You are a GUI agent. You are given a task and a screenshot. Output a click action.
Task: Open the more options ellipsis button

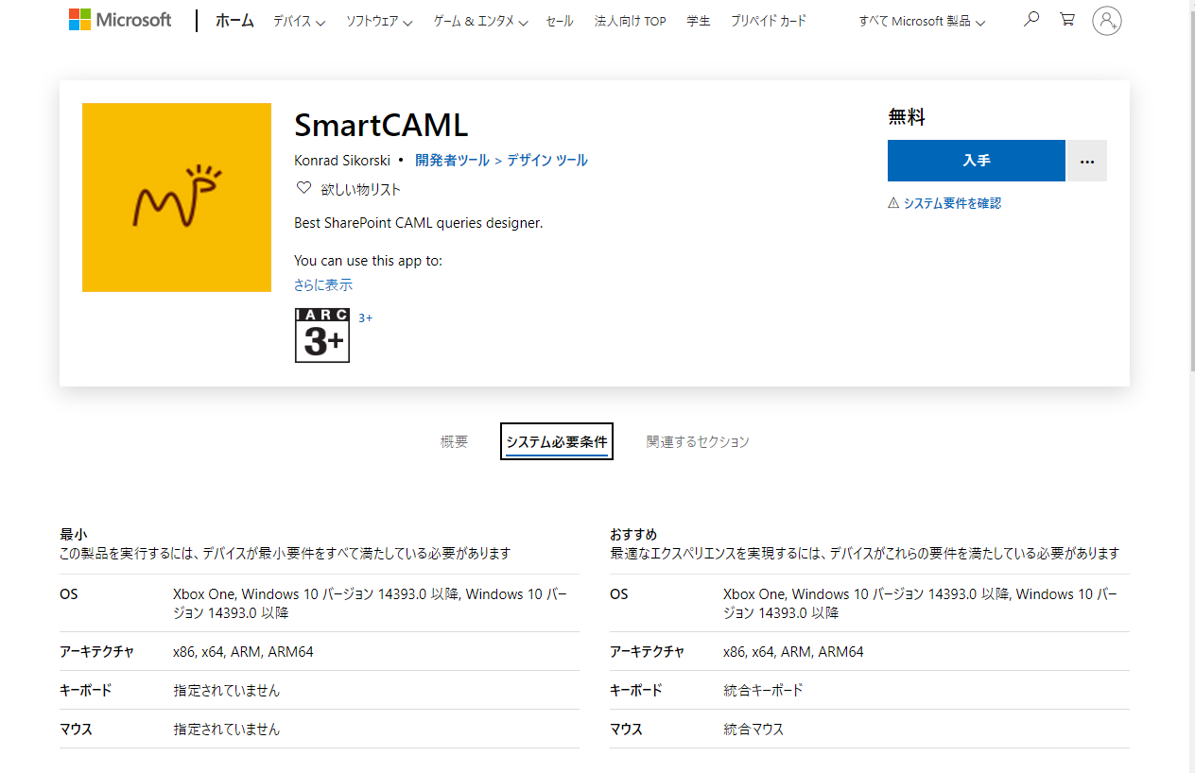pyautogui.click(x=1087, y=161)
